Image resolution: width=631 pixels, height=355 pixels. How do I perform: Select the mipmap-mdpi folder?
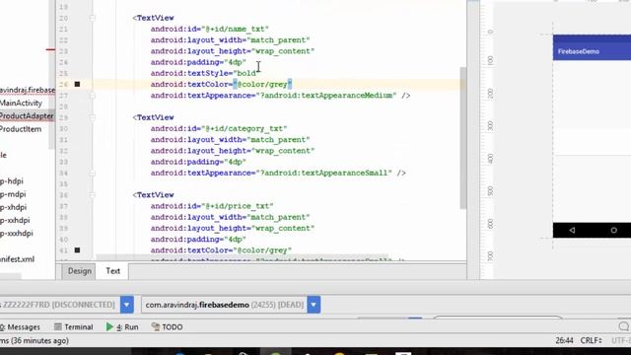click(13, 194)
